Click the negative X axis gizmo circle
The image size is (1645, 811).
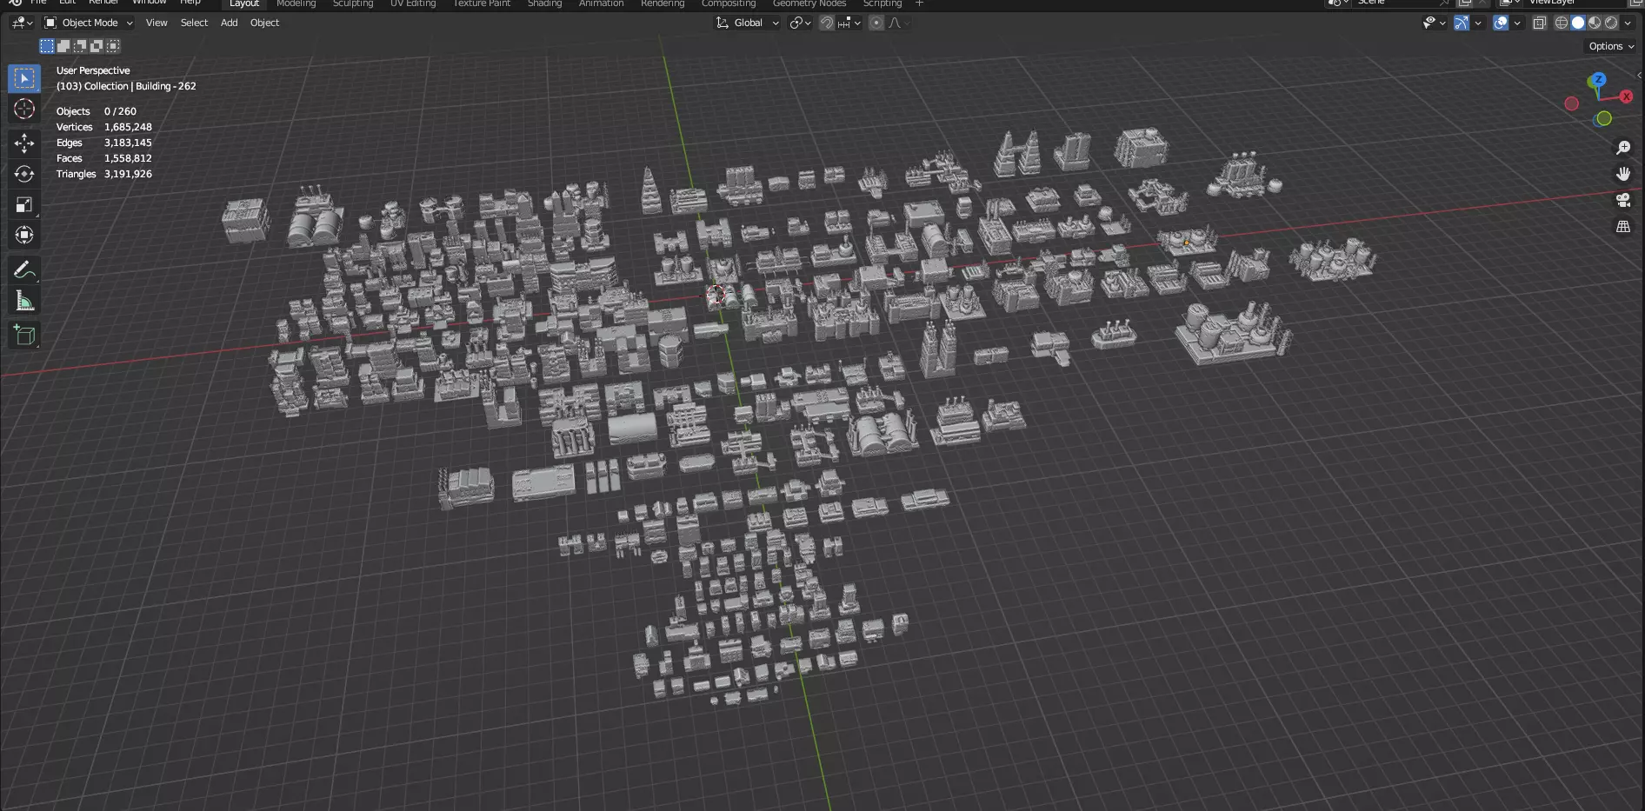pos(1571,103)
